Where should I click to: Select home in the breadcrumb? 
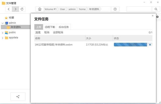click(82, 9)
